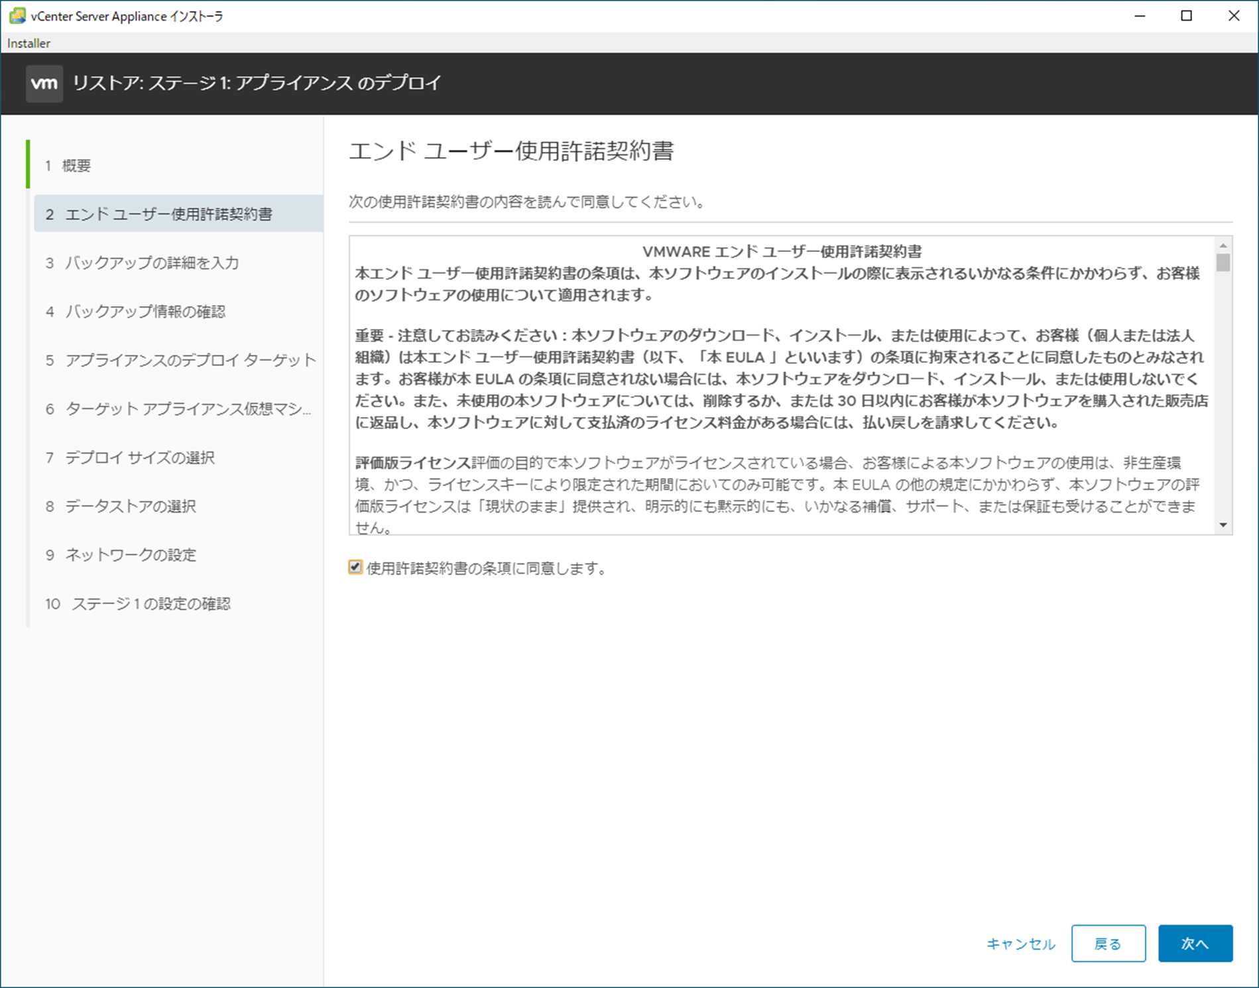Click the EULA scrollbar thumb
The height and width of the screenshot is (988, 1259).
pos(1223,263)
